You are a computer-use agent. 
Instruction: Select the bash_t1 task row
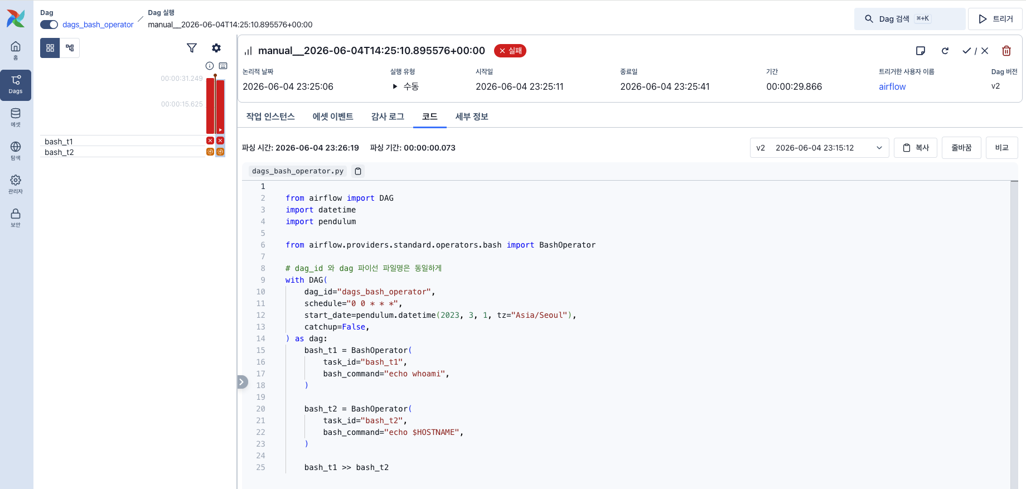(x=123, y=141)
